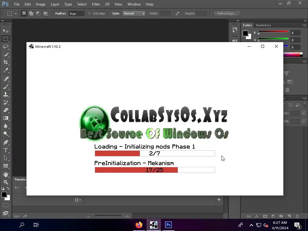The width and height of the screenshot is (308, 231).
Task: Open Windows search from taskbar
Action: 22,225
